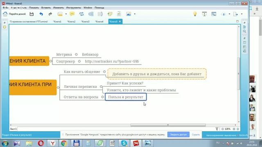Click the Скрыть link in Hangouts bar
This screenshot has width=262, height=147.
pyautogui.click(x=196, y=134)
